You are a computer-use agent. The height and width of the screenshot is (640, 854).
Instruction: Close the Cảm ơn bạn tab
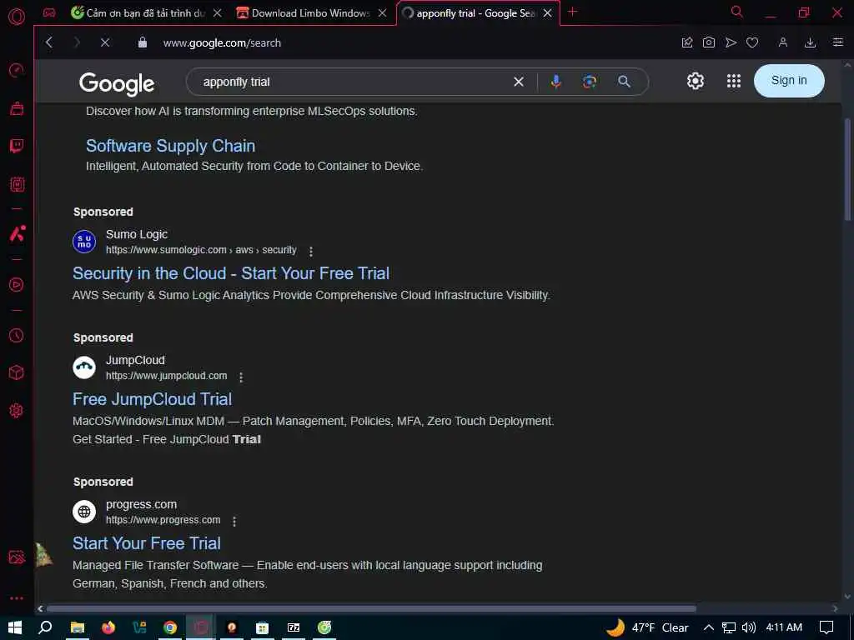click(218, 13)
